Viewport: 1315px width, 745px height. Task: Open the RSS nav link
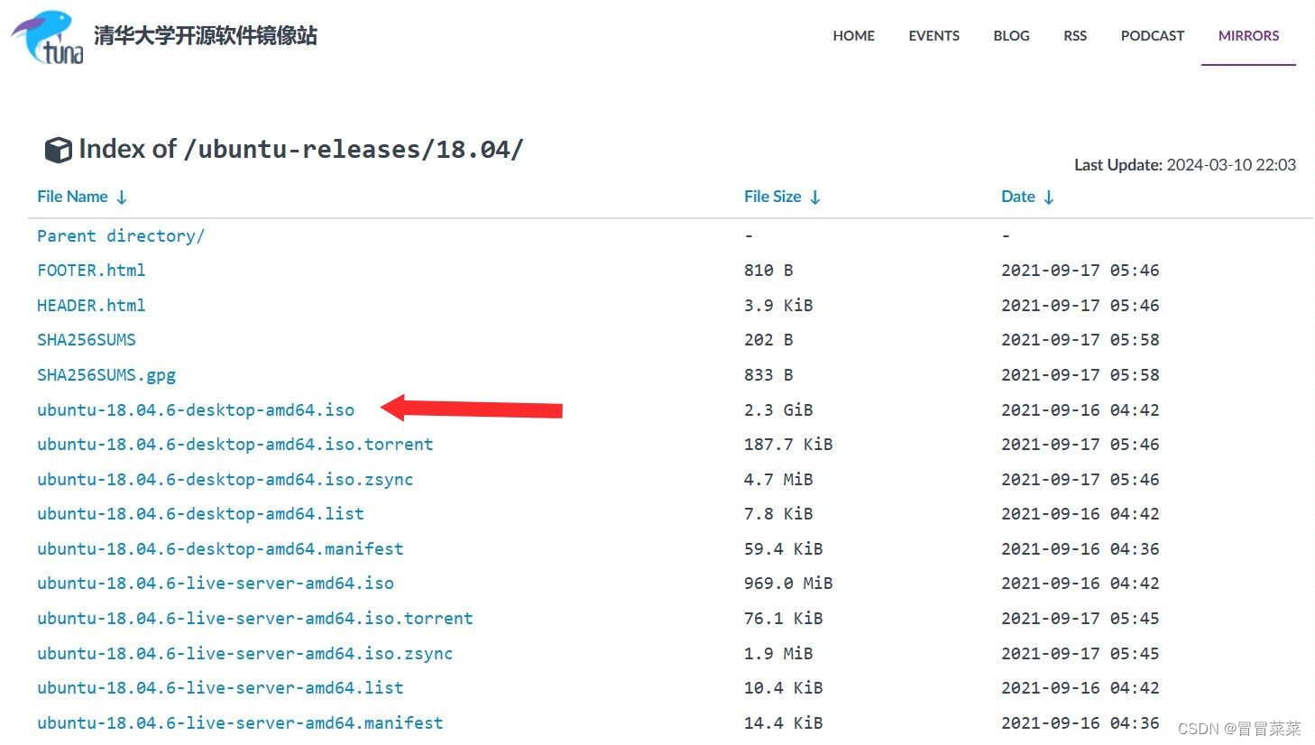[x=1075, y=36]
